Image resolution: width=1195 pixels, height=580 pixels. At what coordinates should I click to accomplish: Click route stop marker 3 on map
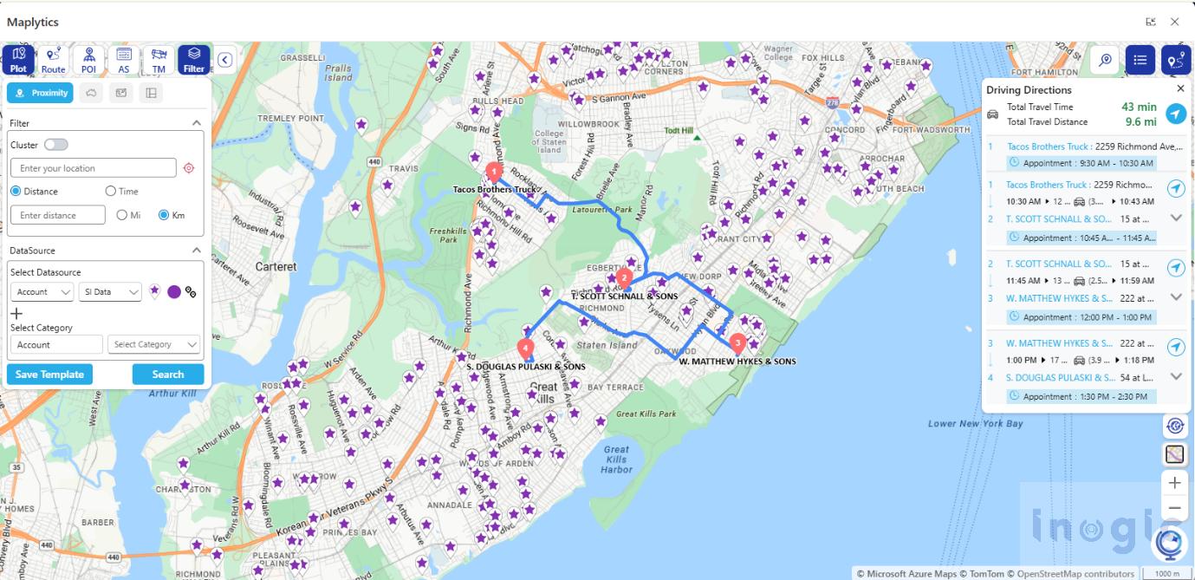coord(737,344)
